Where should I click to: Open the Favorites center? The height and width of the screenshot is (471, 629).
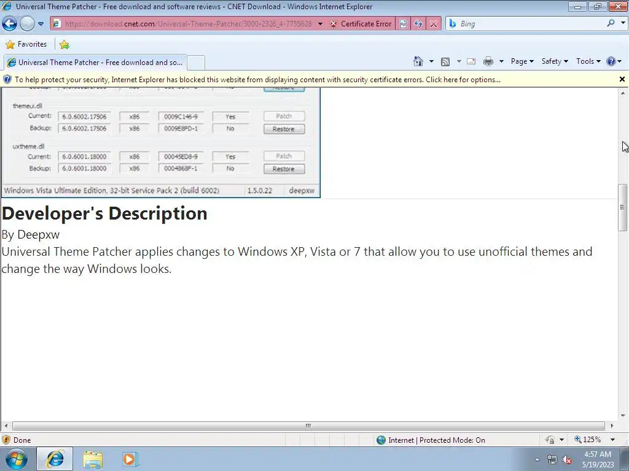pyautogui.click(x=26, y=44)
